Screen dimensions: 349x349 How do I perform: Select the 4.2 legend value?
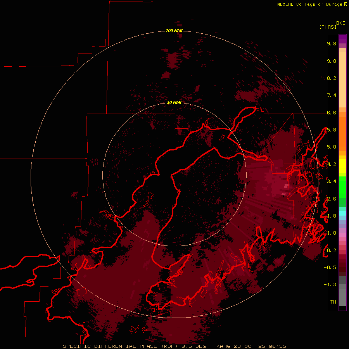[x=332, y=164]
